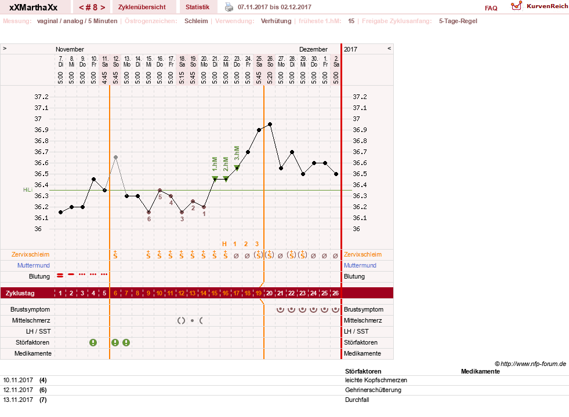Click the xXMarthaXx username title
Viewport: 569px width, 417px height.
coord(34,8)
